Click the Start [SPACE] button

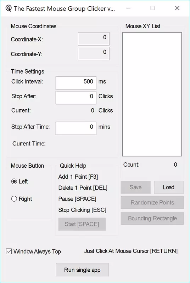coord(82,224)
